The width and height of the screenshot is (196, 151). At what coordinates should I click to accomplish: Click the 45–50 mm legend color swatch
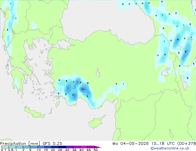pyautogui.click(x=91, y=147)
